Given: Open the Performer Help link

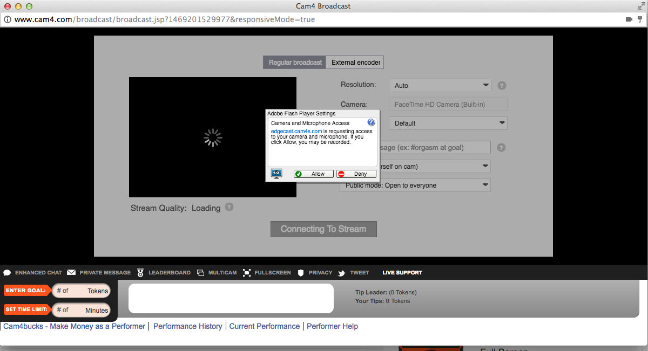Looking at the screenshot, I should 332,326.
